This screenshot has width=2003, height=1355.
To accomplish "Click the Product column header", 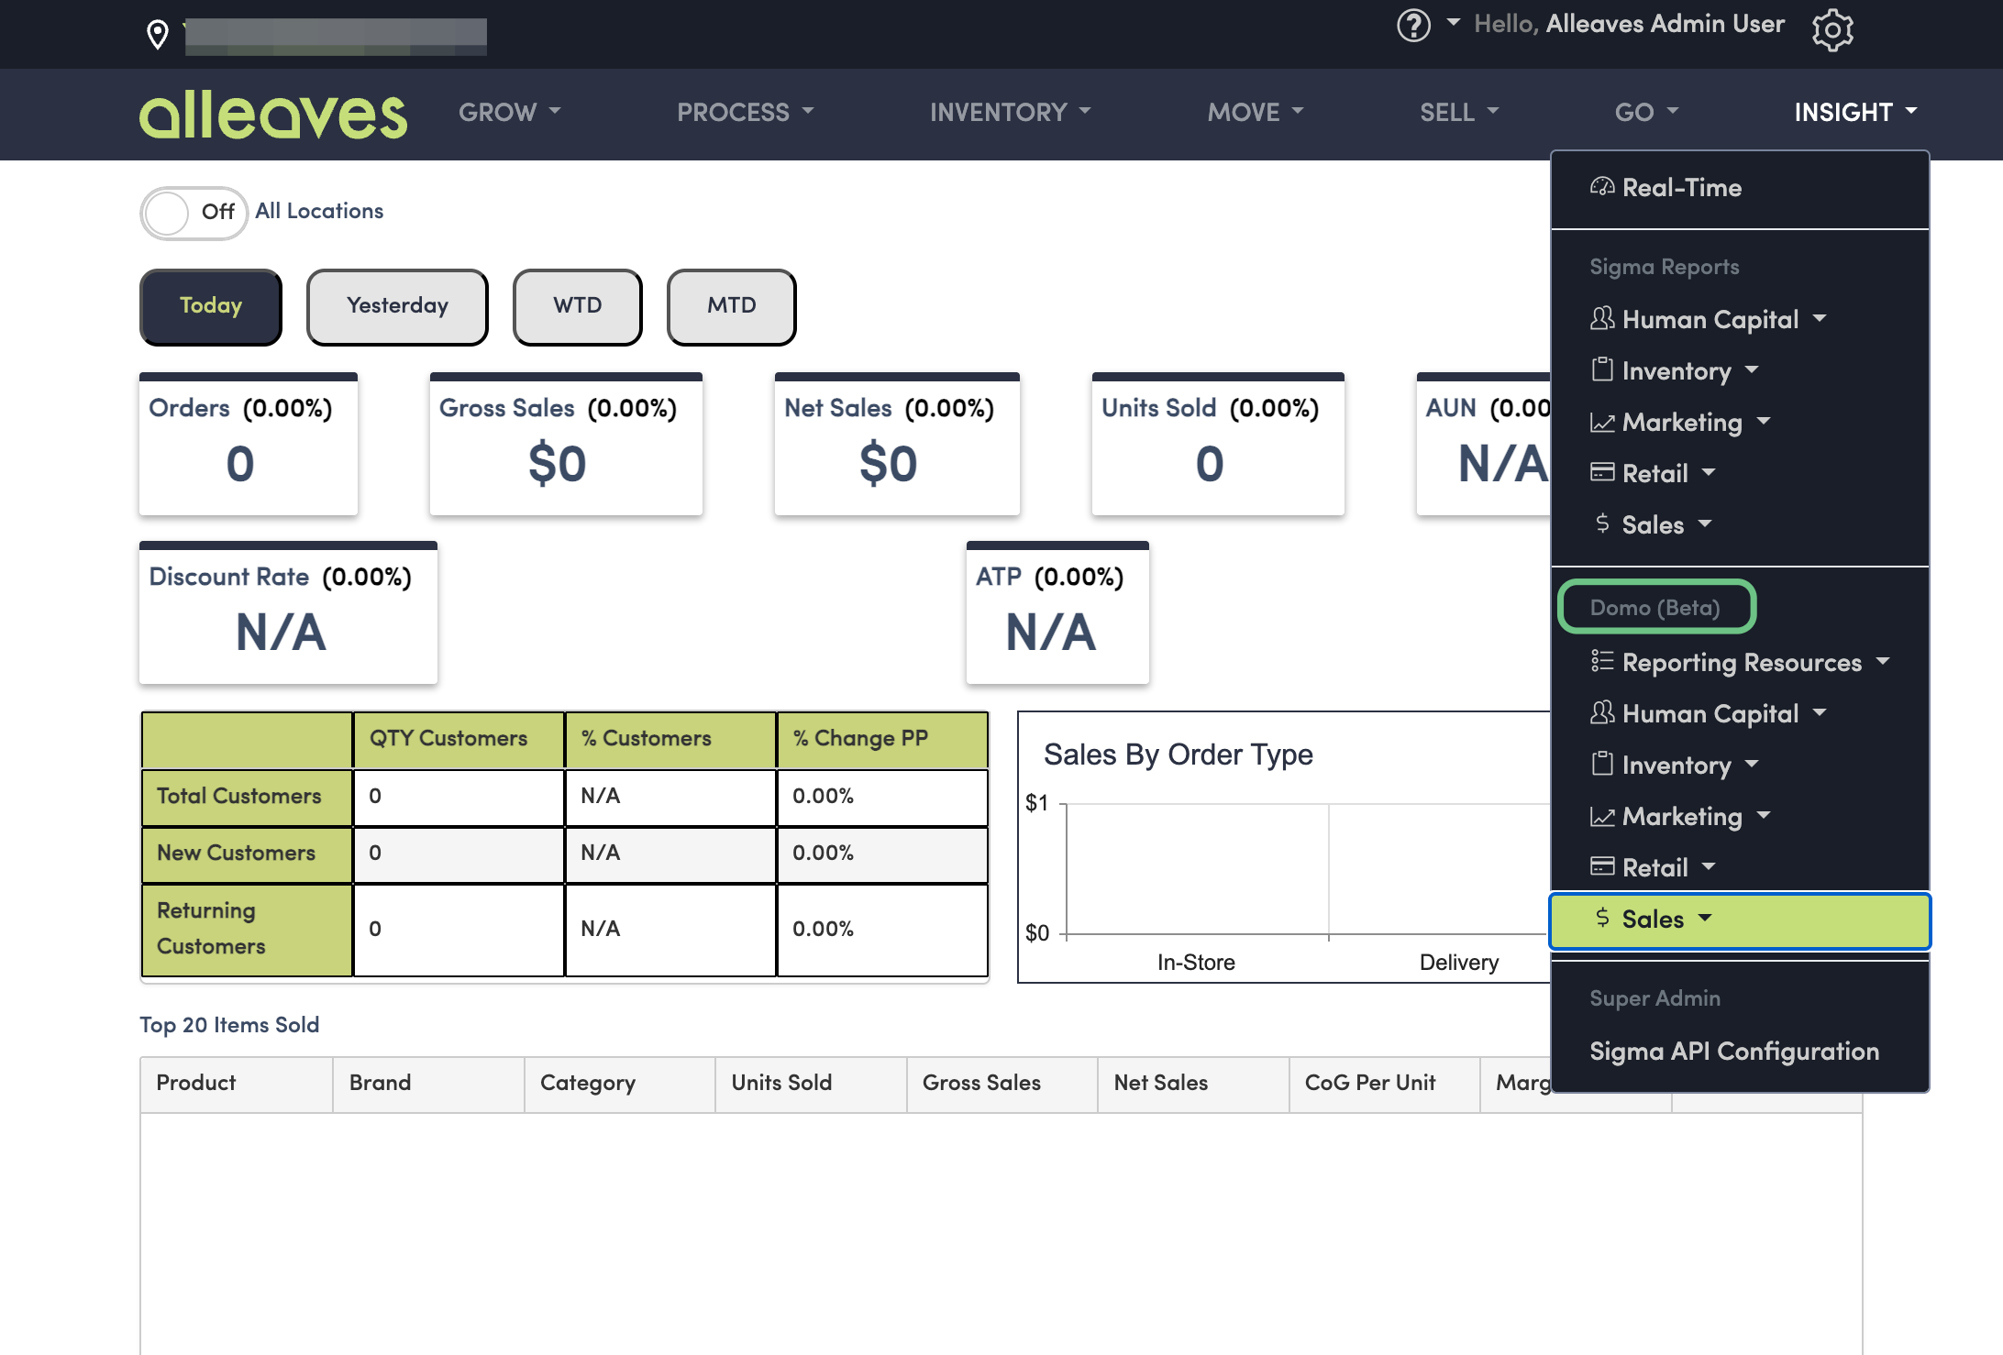I will click(x=237, y=1084).
